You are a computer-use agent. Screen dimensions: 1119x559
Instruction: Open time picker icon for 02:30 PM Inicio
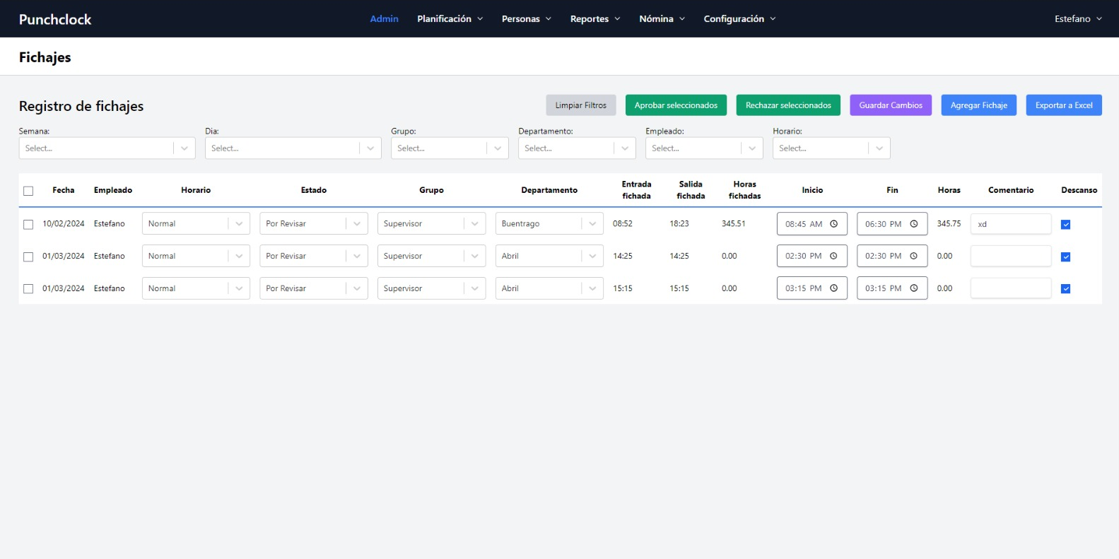click(833, 256)
